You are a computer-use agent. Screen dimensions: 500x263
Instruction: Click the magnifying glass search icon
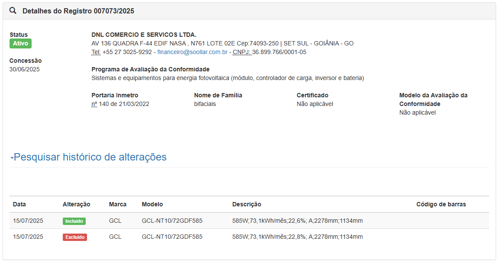pyautogui.click(x=13, y=11)
